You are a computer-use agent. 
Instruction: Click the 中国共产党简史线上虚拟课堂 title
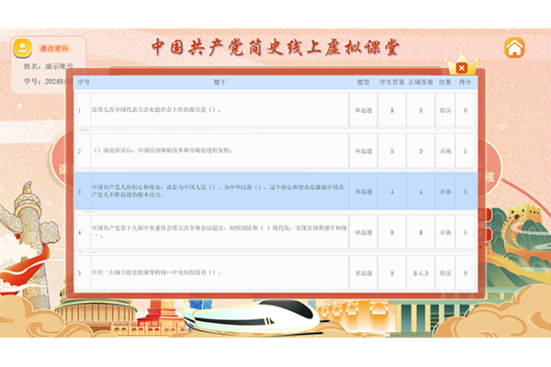point(275,48)
